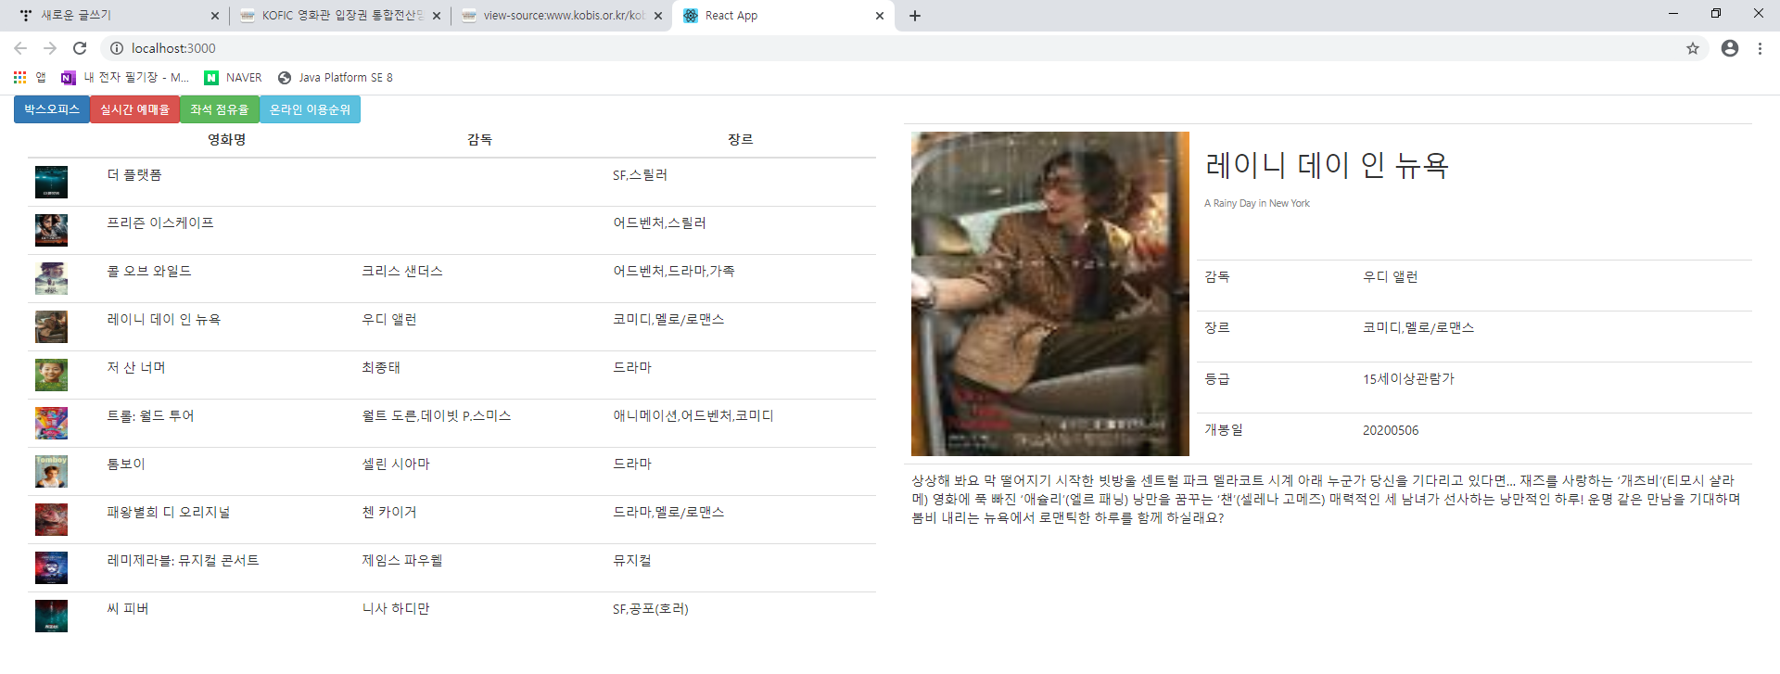Close the React App tab
This screenshot has height=674, width=1780.
point(880,16)
